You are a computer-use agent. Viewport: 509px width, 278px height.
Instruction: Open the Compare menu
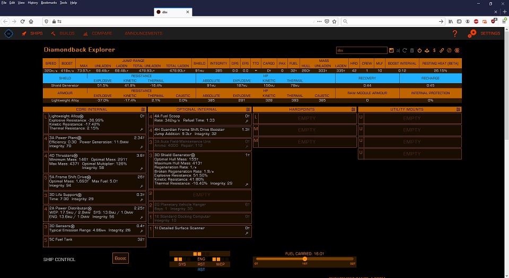click(98, 33)
